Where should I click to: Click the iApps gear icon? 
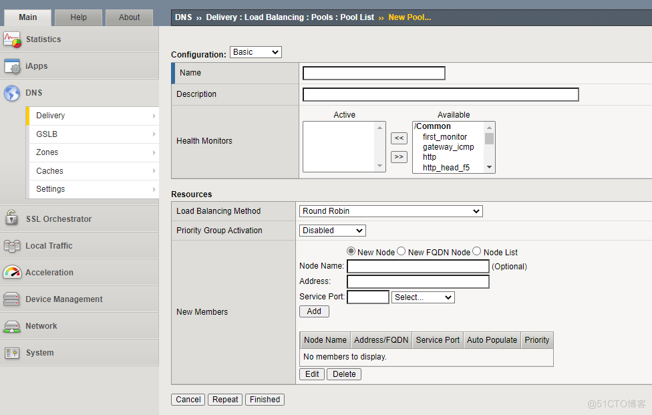click(x=12, y=66)
